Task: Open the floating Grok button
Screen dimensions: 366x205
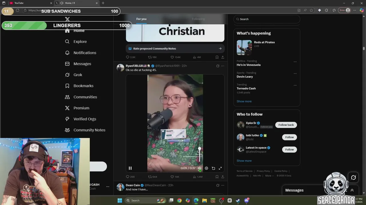Action: point(353,178)
